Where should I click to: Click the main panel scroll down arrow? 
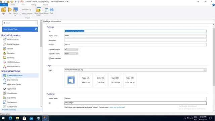[214, 111]
